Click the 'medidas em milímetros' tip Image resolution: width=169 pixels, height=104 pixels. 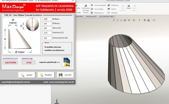click(54, 50)
